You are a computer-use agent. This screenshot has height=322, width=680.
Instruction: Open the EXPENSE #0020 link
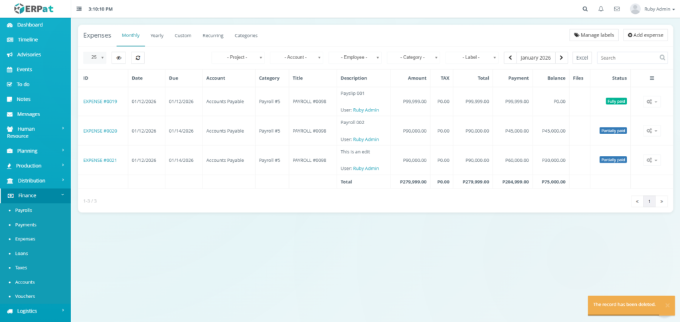point(100,131)
